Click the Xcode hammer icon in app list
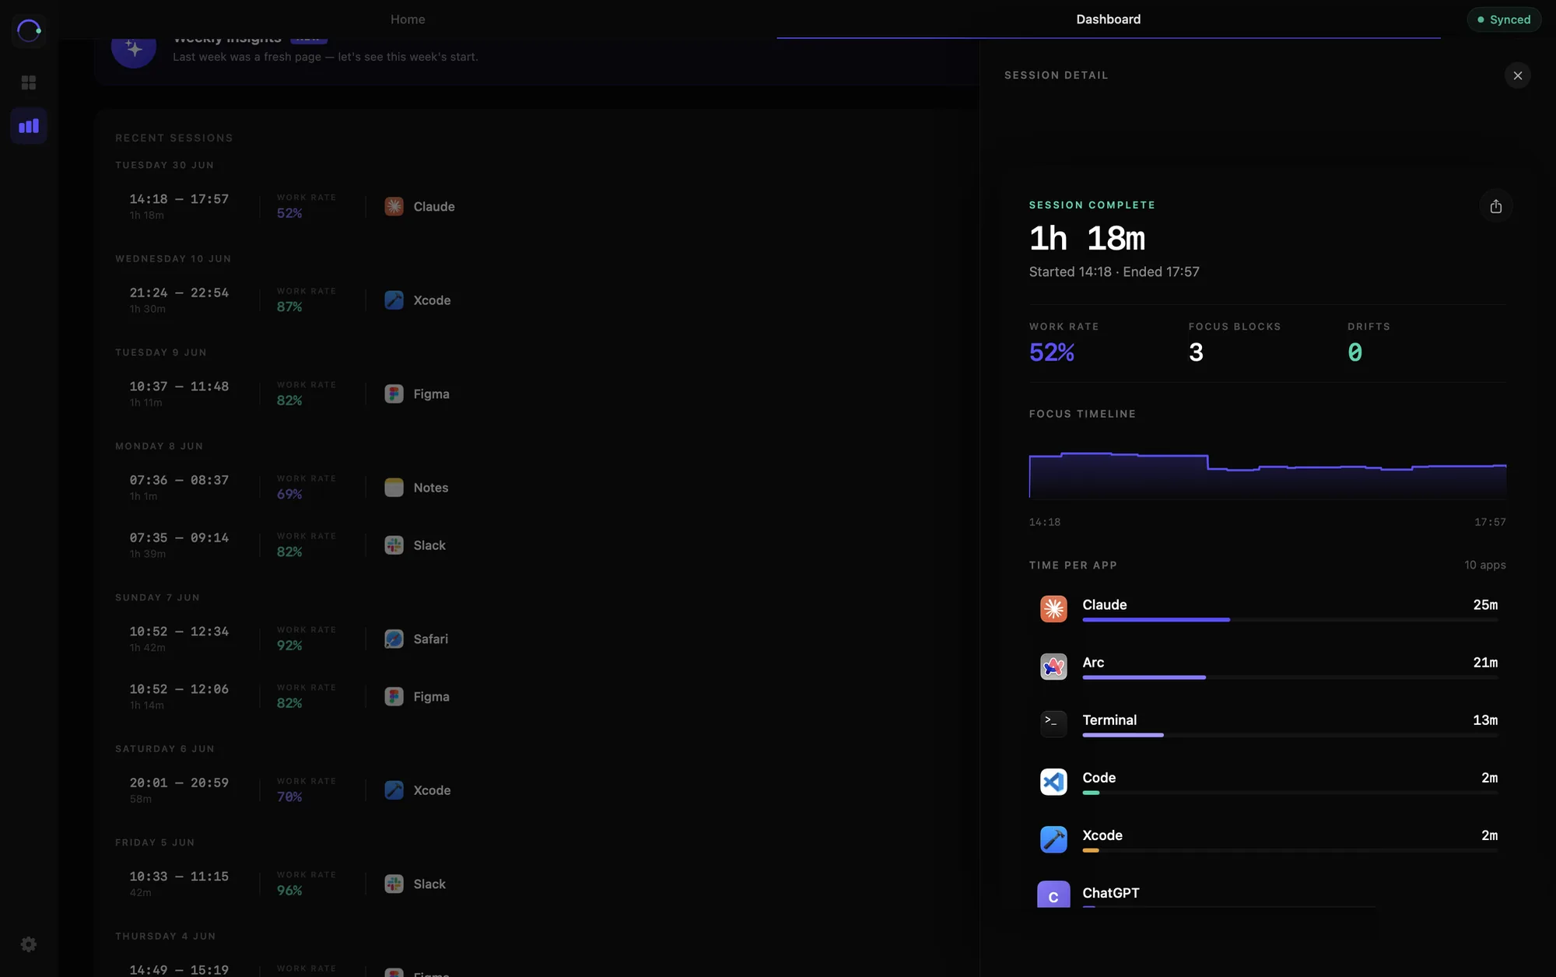This screenshot has width=1556, height=977. (1053, 839)
